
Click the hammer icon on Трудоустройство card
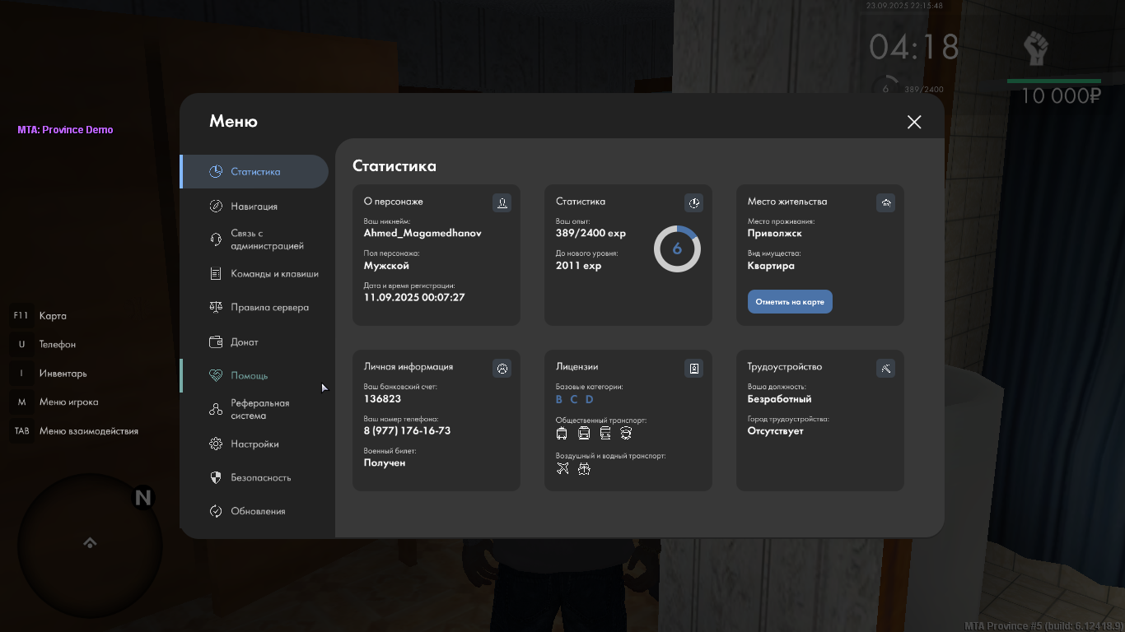pos(885,368)
